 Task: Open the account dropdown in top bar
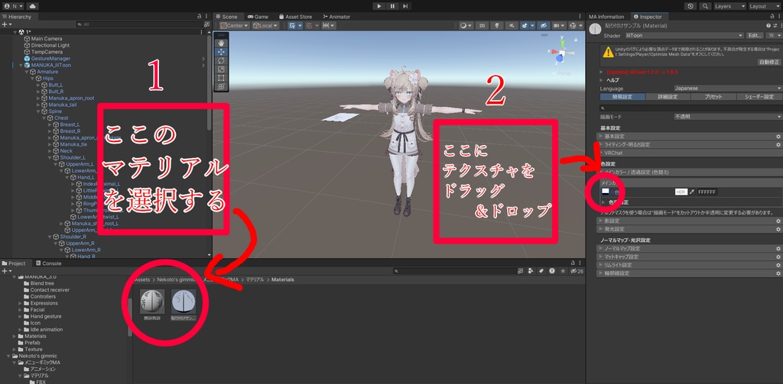click(x=14, y=6)
